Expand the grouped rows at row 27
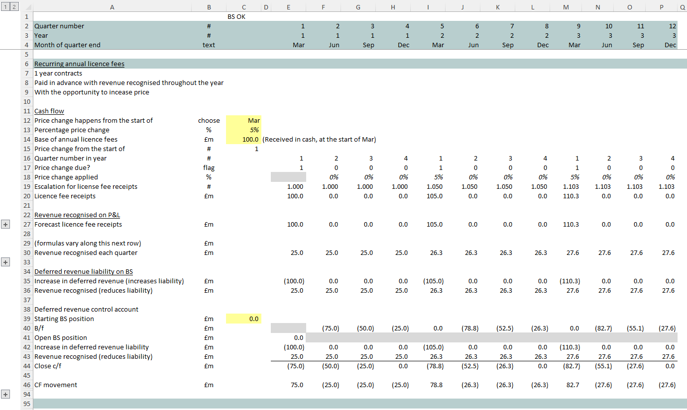 (x=6, y=225)
